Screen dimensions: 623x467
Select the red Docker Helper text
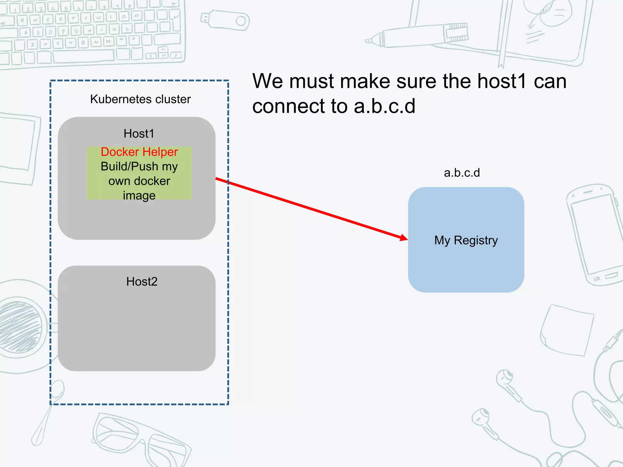(x=139, y=152)
